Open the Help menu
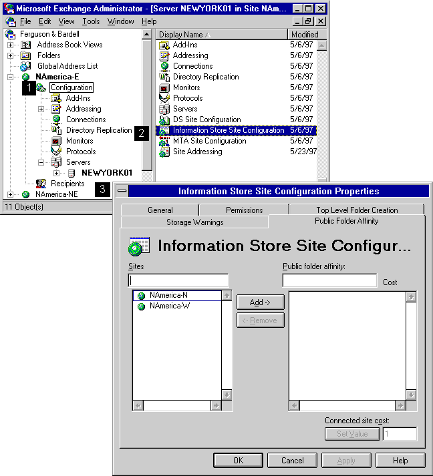This screenshot has height=476, width=433. point(149,21)
